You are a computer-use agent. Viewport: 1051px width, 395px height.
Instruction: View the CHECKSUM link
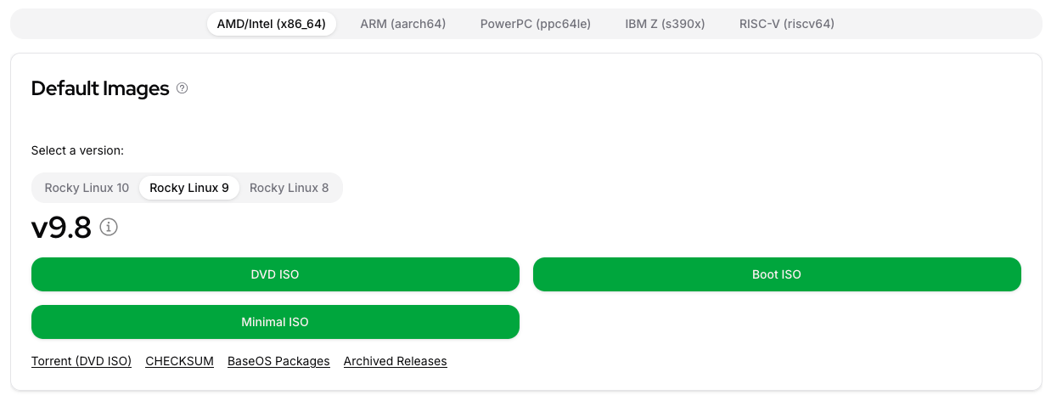(180, 361)
